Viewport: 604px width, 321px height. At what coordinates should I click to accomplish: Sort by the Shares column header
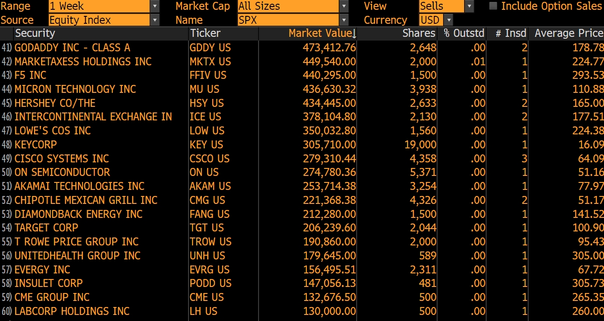(x=418, y=34)
